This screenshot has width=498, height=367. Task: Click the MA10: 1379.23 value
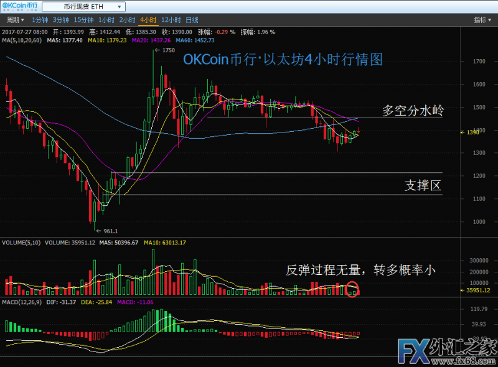click(x=107, y=40)
